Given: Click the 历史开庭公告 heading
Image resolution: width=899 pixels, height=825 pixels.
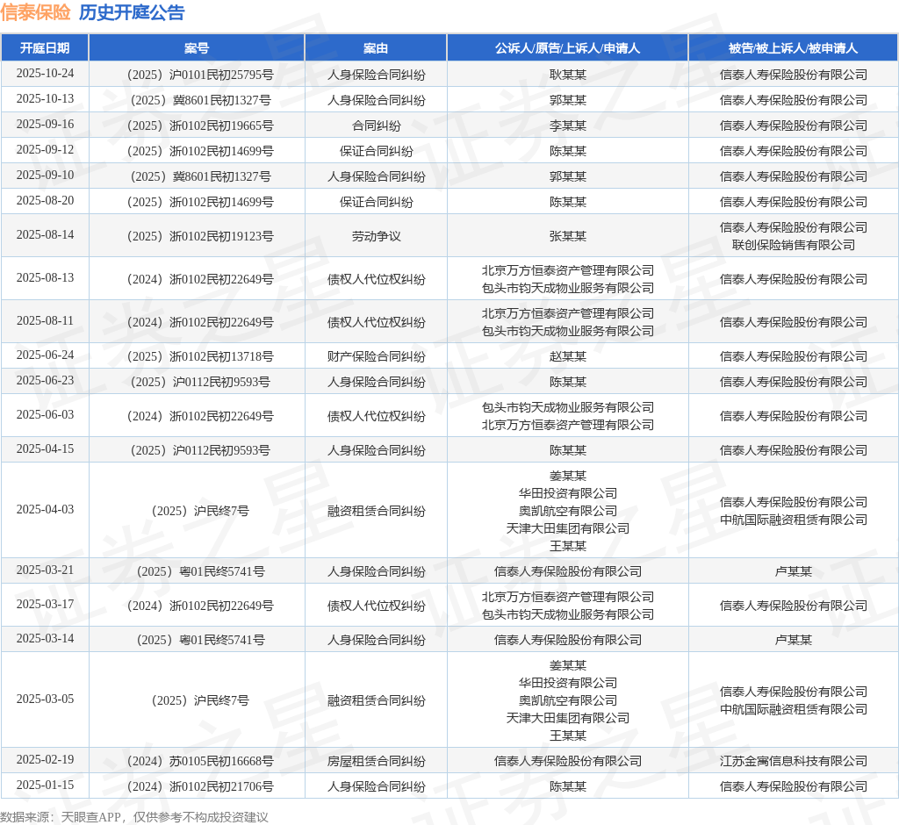Looking at the screenshot, I should click(x=132, y=12).
